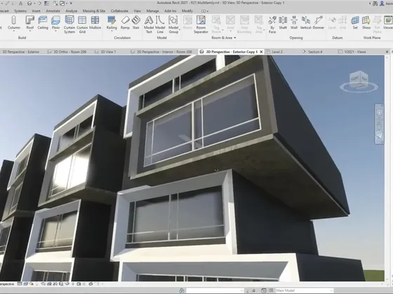The width and height of the screenshot is (393, 294).
Task: Click the Work Plane panel label
Action: 372,38
